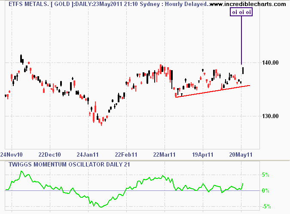290x214 pixels.
Task: Click the 130.00 price axis label
Action: [272, 116]
